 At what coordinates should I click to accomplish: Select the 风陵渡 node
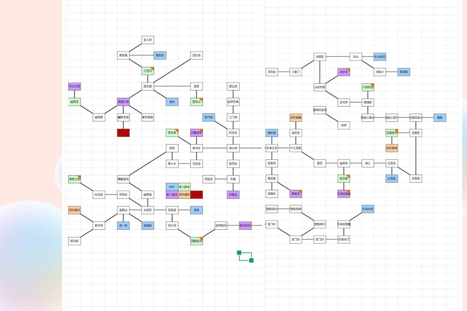(172, 210)
